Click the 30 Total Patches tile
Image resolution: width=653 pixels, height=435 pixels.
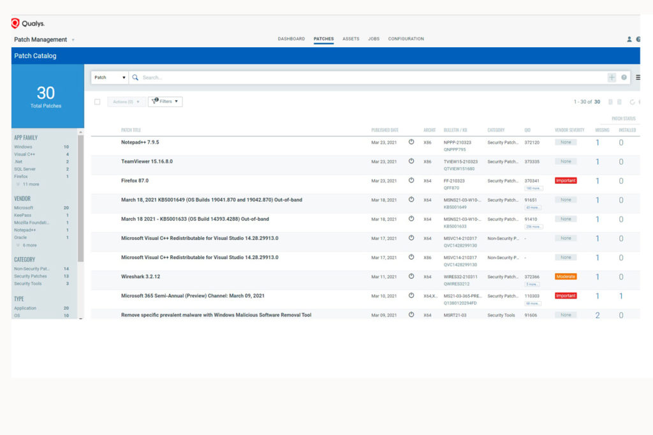click(47, 96)
